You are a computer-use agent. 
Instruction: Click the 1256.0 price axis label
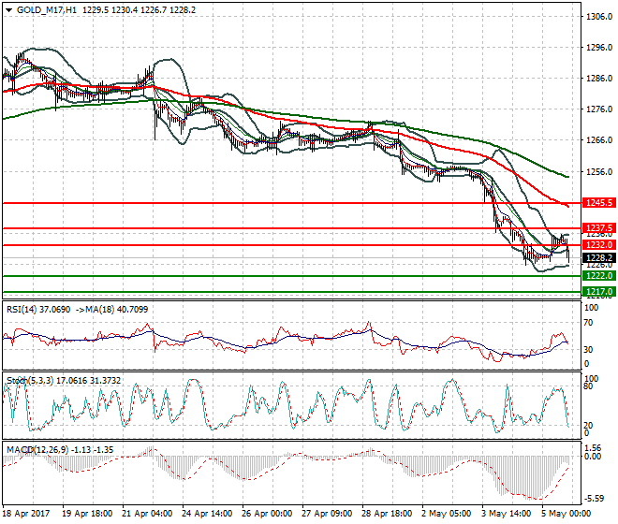point(599,172)
